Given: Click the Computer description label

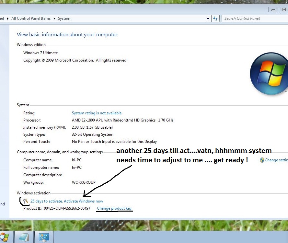Looking at the screenshot, I should pyautogui.click(x=43, y=175).
